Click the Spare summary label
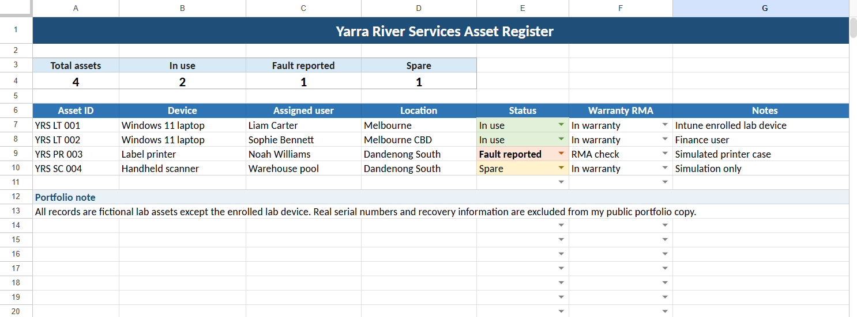 [x=419, y=66]
